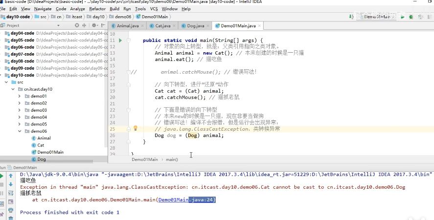The image size is (434, 220).
Task: Open the Project view selector dropdown
Action: (58, 25)
